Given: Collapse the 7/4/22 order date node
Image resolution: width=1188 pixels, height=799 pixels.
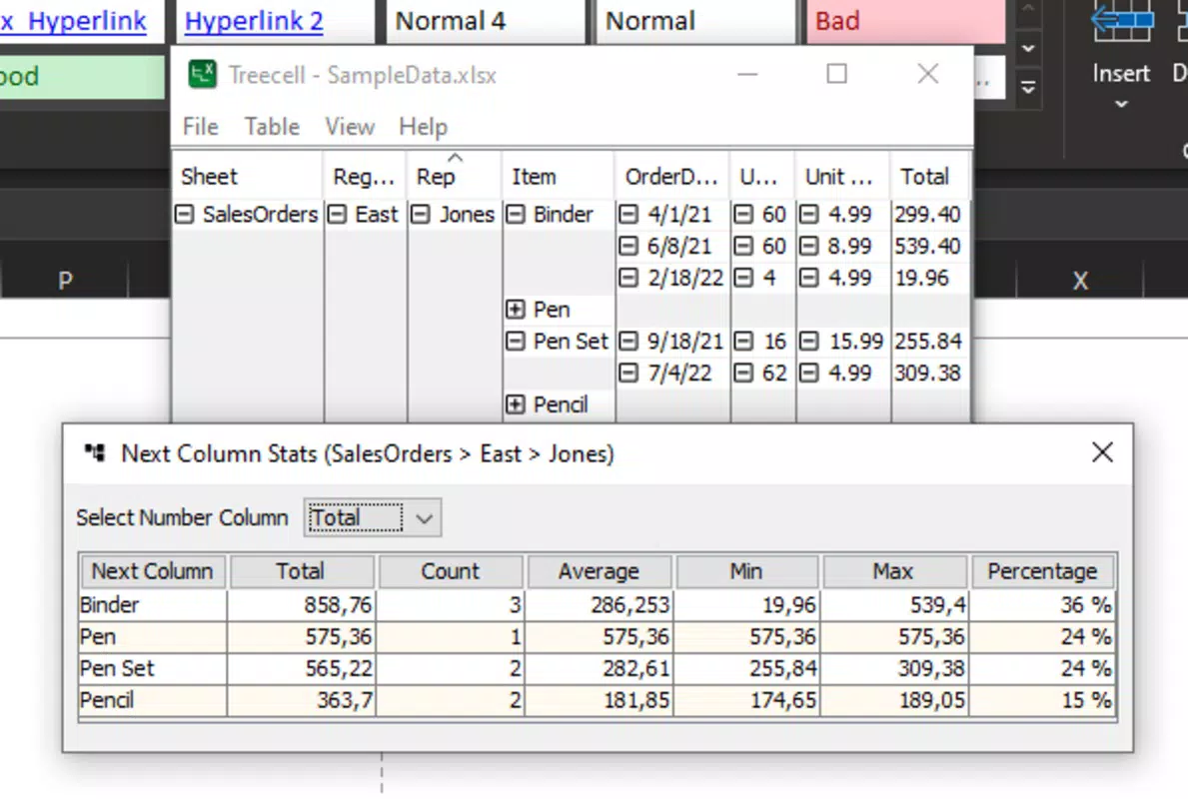Looking at the screenshot, I should [628, 373].
